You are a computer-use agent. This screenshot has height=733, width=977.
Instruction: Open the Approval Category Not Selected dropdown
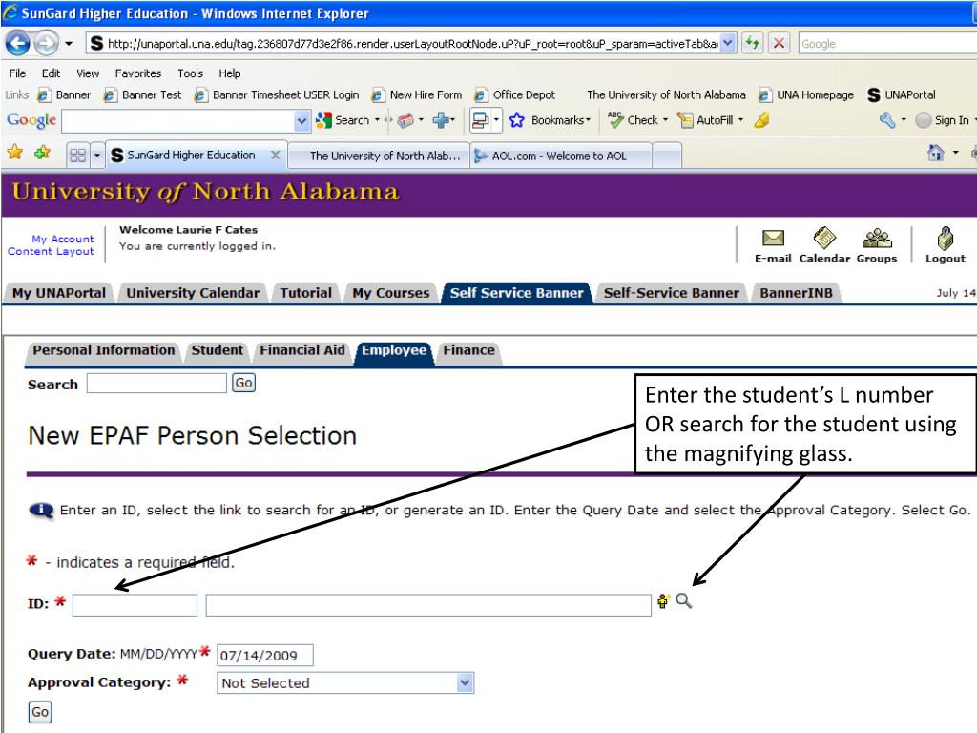point(345,683)
